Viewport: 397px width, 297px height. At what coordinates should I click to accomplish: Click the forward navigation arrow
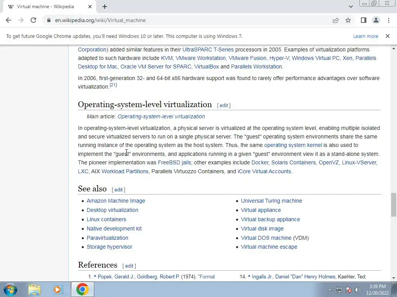click(x=21, y=20)
